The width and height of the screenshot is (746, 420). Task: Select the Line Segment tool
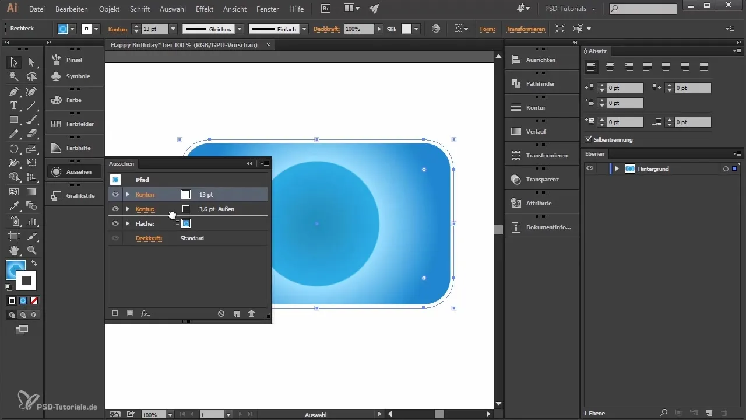32,106
